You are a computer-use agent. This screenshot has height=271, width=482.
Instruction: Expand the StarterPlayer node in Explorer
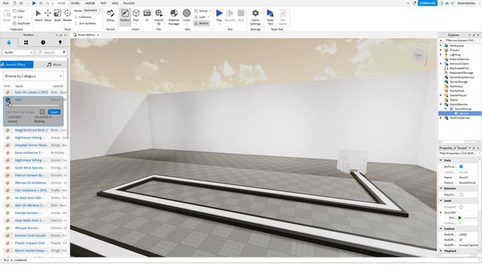click(x=441, y=96)
